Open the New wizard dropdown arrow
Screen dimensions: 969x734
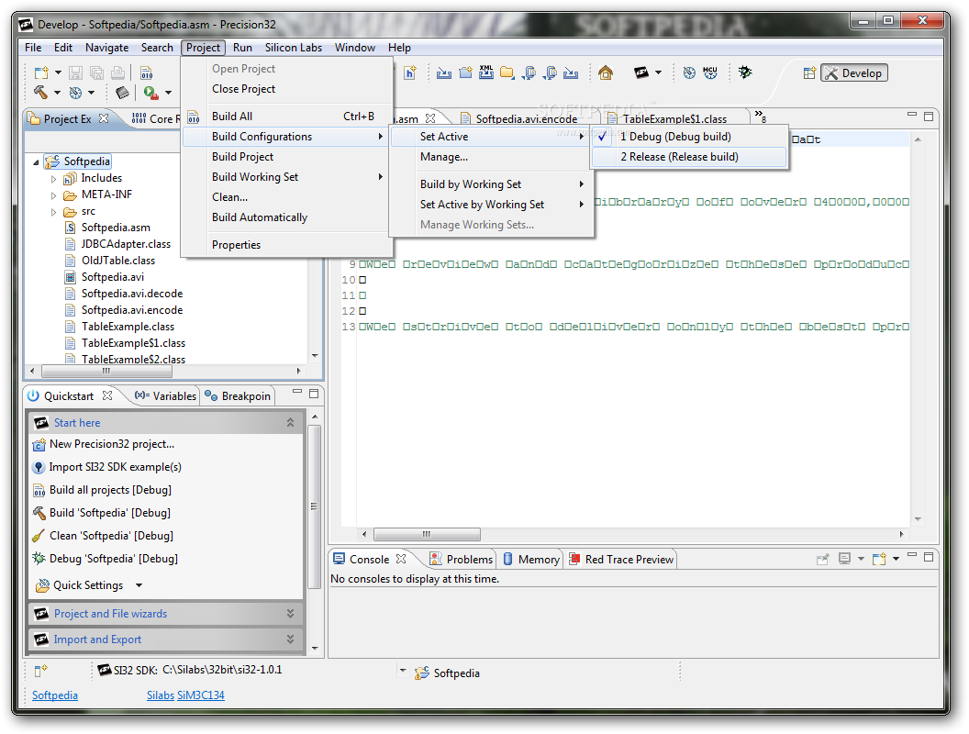coord(58,72)
